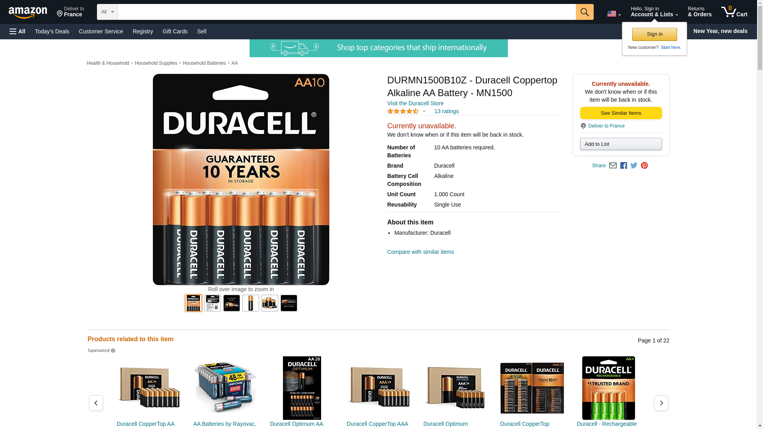
Task: Advance related products carousel to next page
Action: (x=661, y=403)
